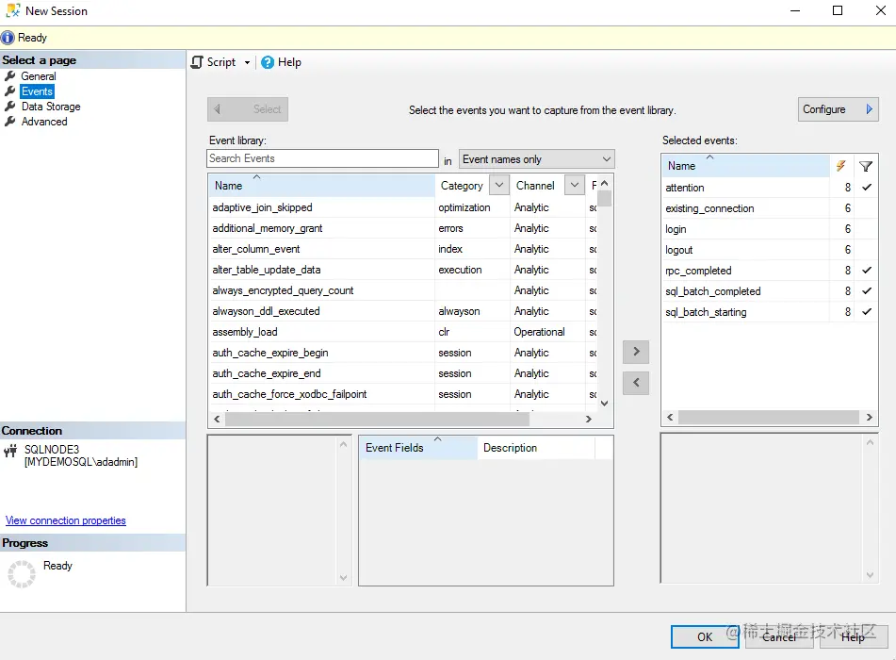
Task: Toggle filter checkmark for rpc_completed event
Action: (866, 270)
